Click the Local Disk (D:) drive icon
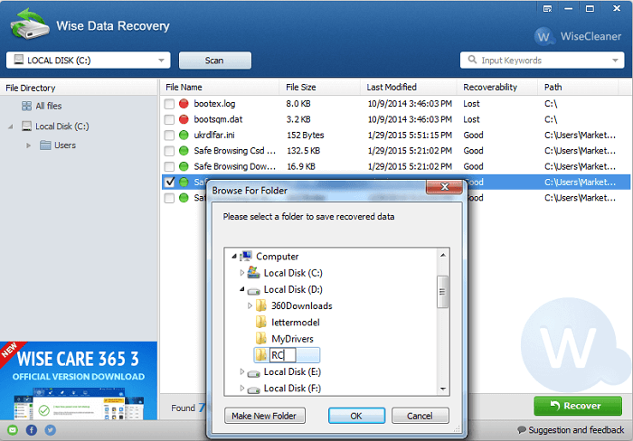 click(x=253, y=290)
